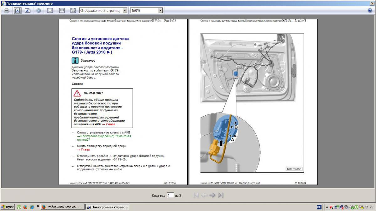Click the Электрооборудование; Ремонтная группа 27 link

[104, 138]
